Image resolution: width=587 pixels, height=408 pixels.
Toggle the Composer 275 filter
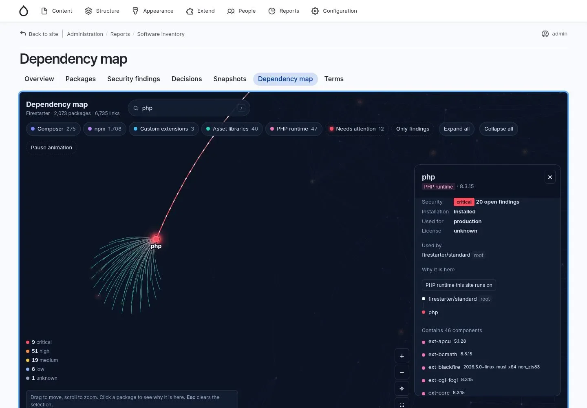(x=53, y=129)
